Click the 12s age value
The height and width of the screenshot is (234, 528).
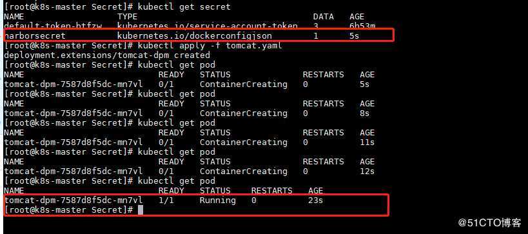pyautogui.click(x=367, y=171)
